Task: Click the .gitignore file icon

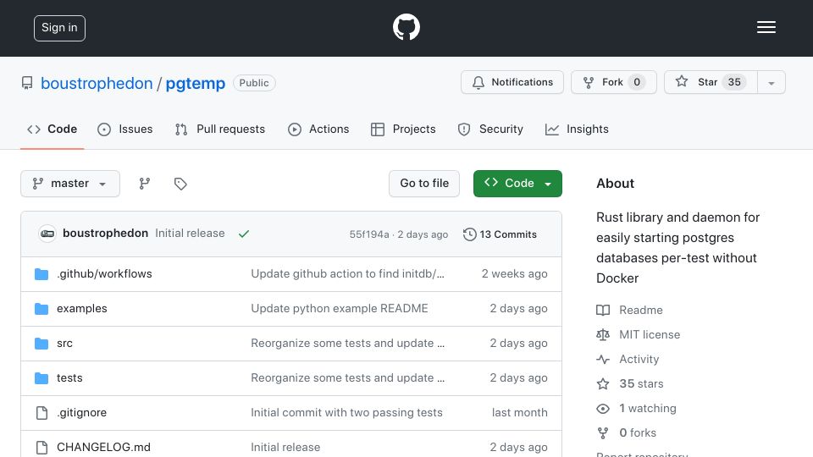Action: [x=41, y=413]
